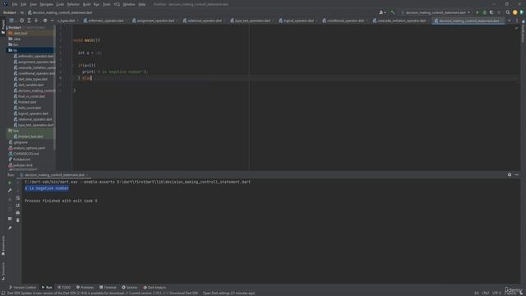The width and height of the screenshot is (526, 296).
Task: Open the user account dropdown icon
Action: coord(381,12)
